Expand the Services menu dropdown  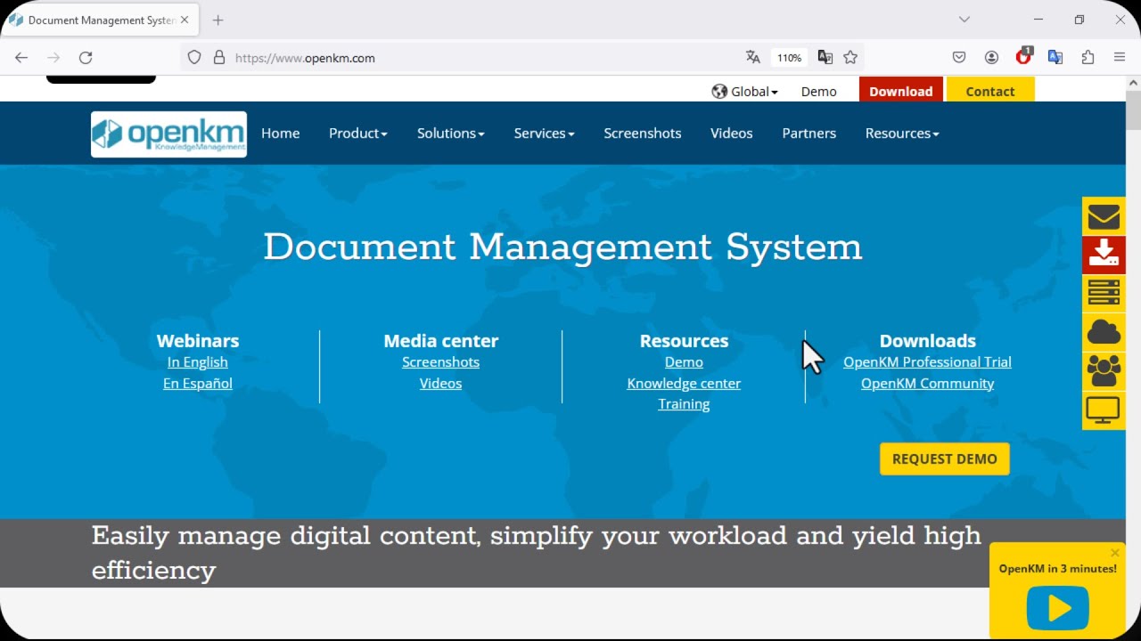pos(545,134)
